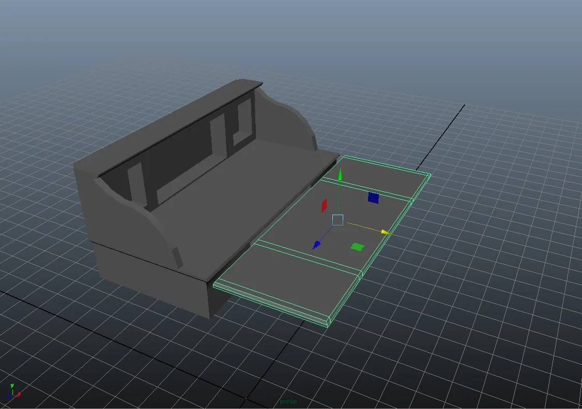Click the persp camera label

pos(288,401)
